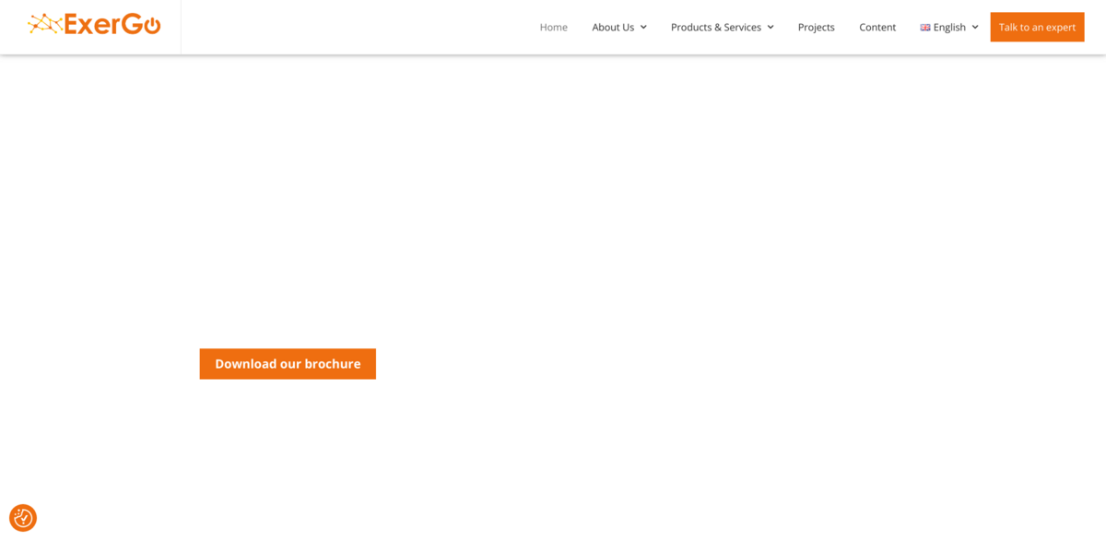Select Home in the navigation menu
Image resolution: width=1106 pixels, height=541 pixels.
point(554,27)
